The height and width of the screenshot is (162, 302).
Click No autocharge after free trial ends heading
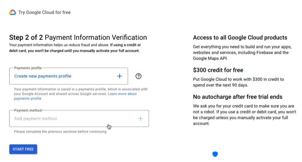point(238,97)
